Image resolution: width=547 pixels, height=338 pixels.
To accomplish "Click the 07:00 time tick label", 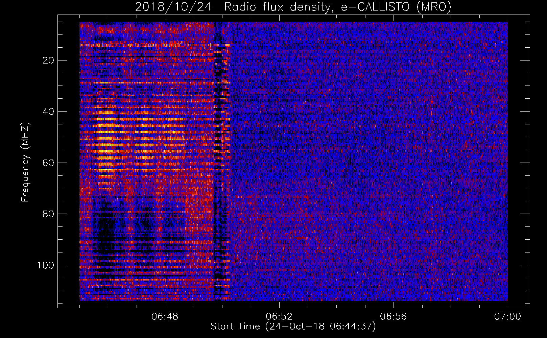I will point(507,317).
